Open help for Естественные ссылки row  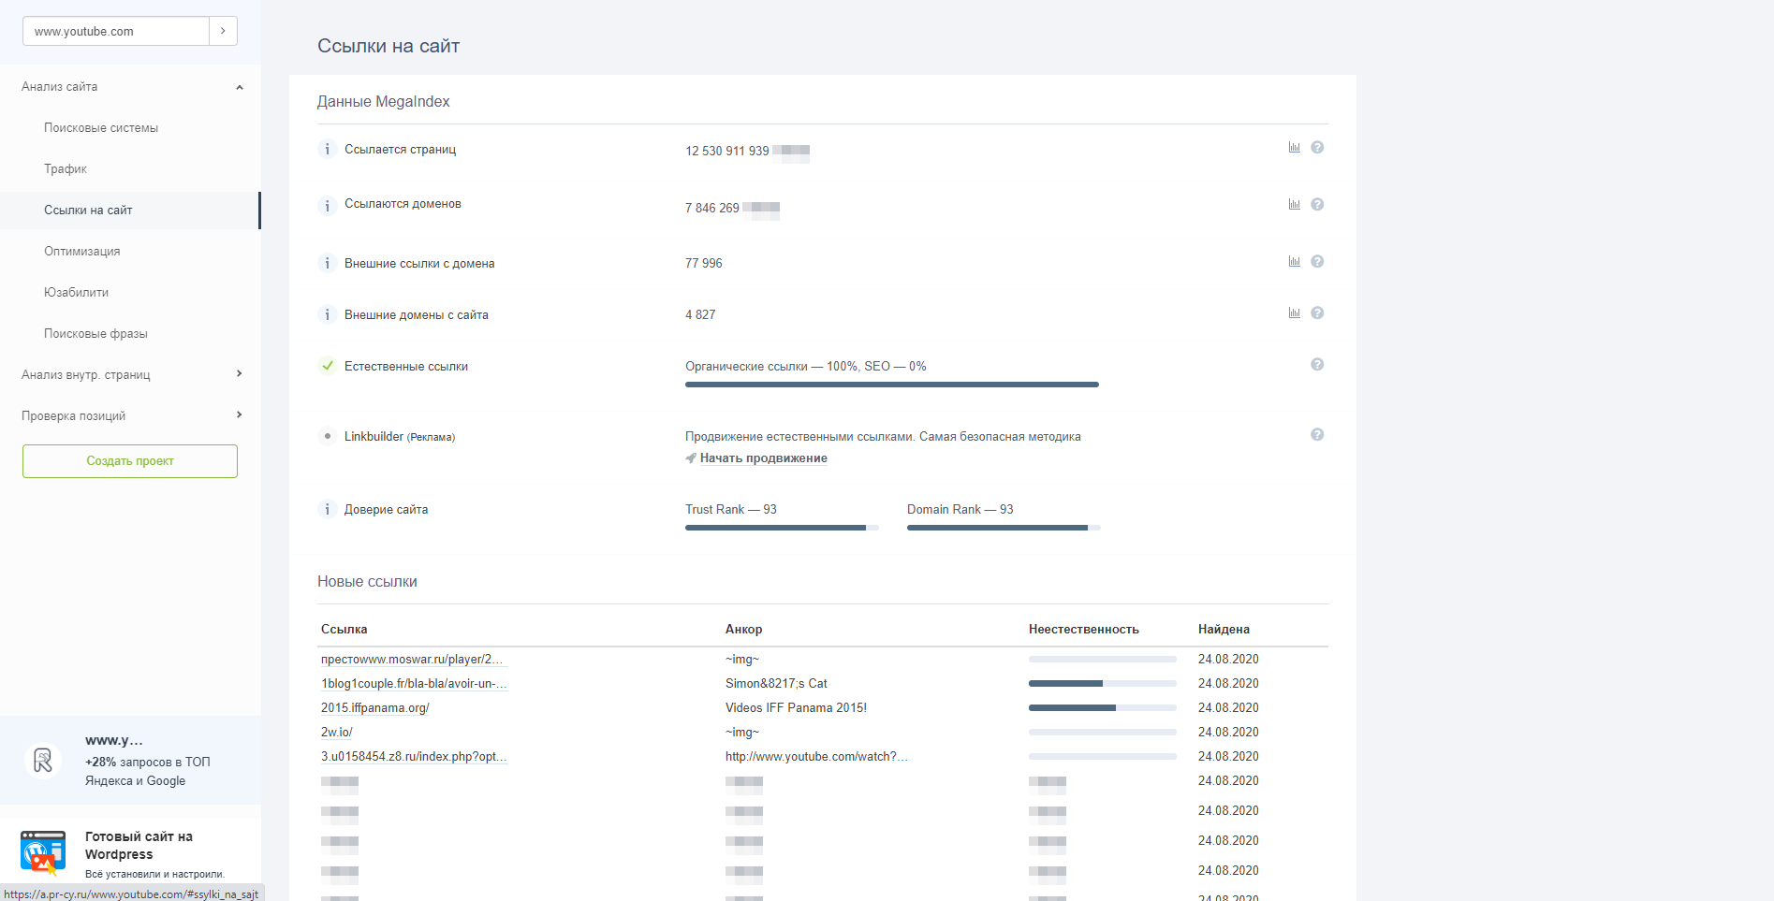coord(1317,364)
